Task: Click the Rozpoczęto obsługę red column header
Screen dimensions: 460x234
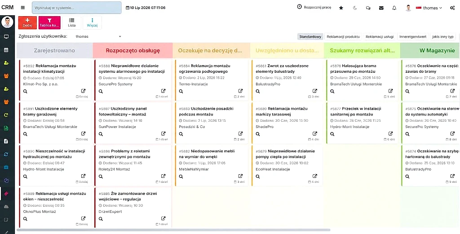Action: tap(133, 50)
